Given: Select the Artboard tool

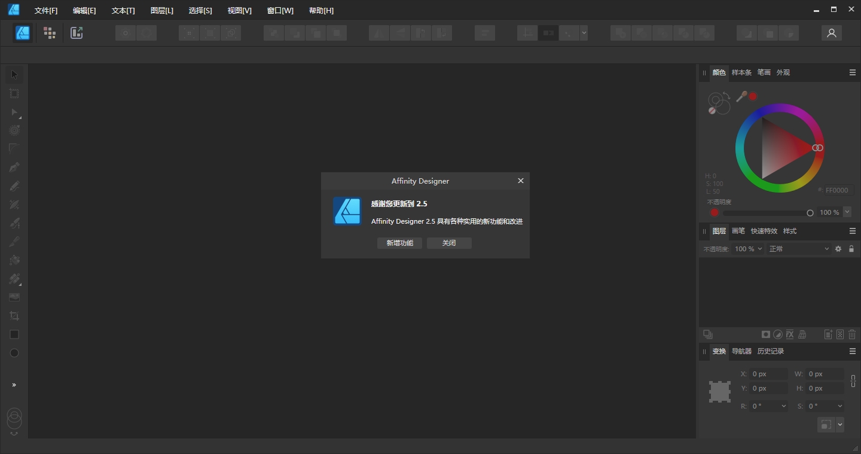Looking at the screenshot, I should pyautogui.click(x=14, y=93).
